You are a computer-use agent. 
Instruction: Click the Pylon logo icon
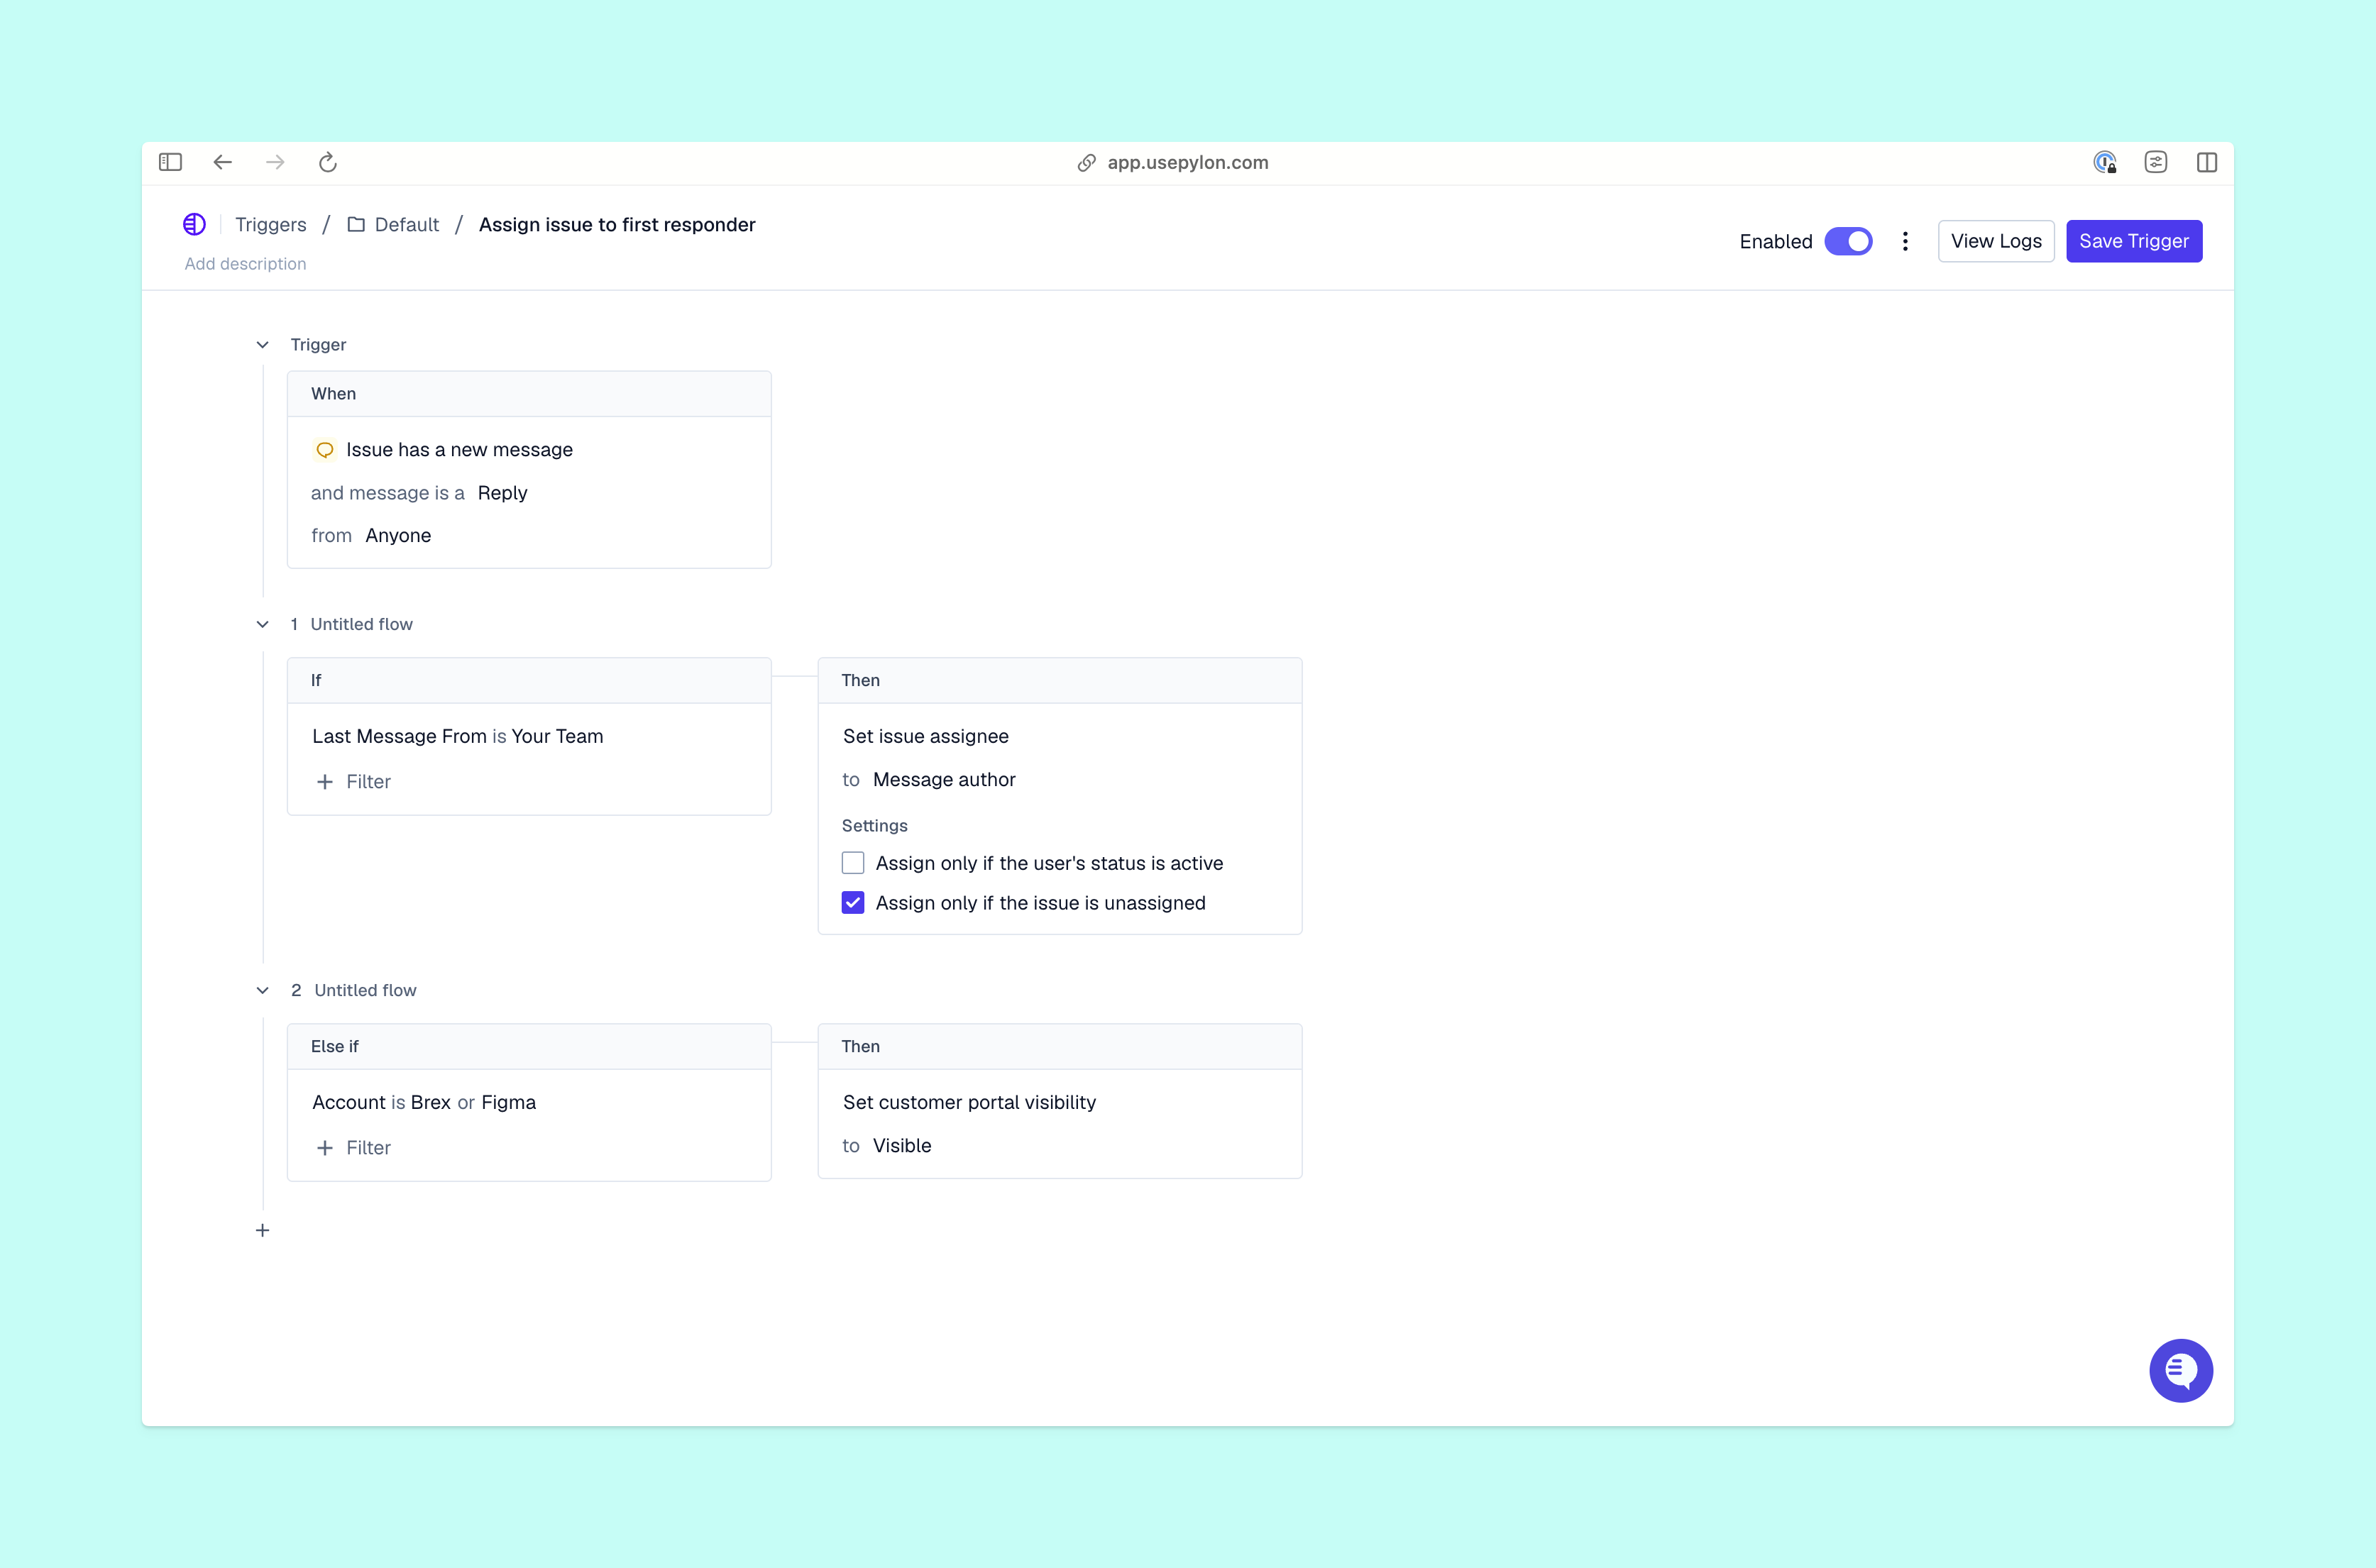click(194, 224)
